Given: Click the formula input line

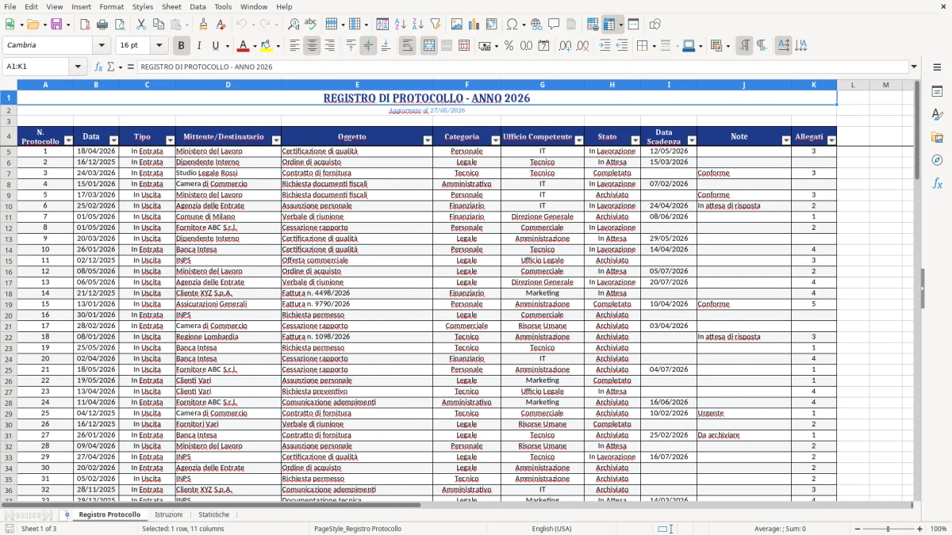Looking at the screenshot, I should pos(522,67).
